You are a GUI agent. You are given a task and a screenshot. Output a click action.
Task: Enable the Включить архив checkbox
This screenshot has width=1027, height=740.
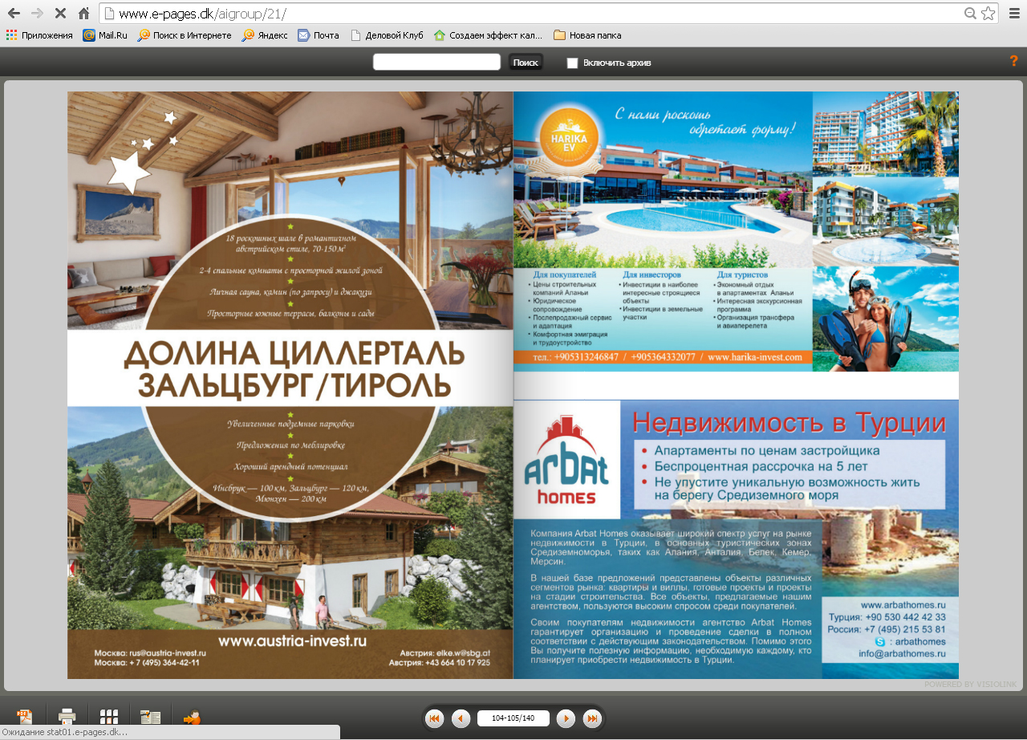coord(572,63)
